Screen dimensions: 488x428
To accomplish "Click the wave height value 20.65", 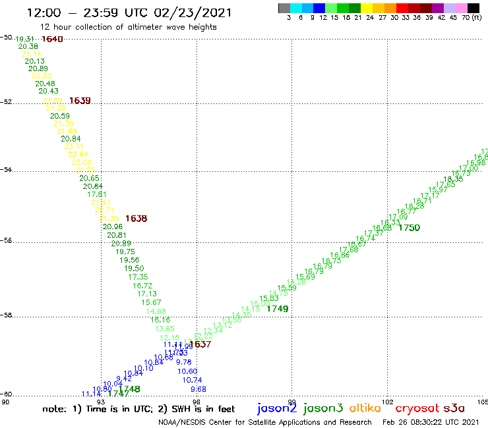I will pyautogui.click(x=89, y=178).
